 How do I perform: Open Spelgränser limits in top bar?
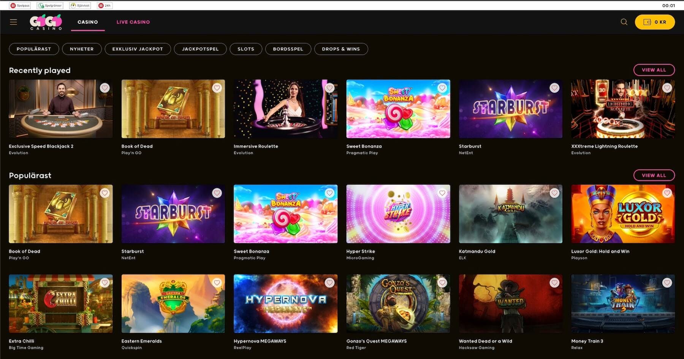(x=50, y=5)
